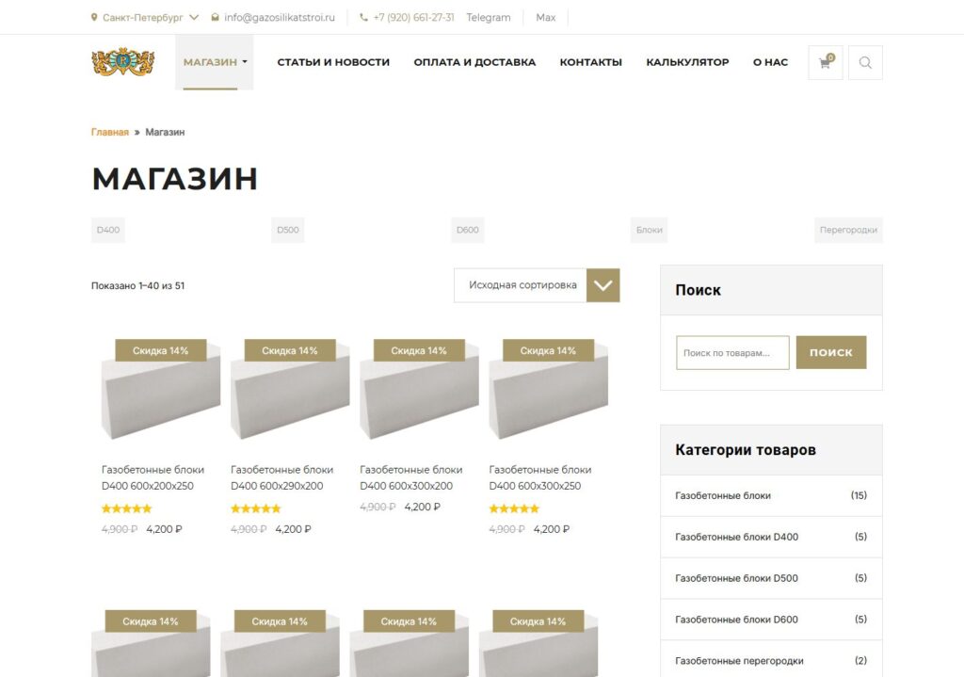Go to Статьи и новости

(x=333, y=62)
